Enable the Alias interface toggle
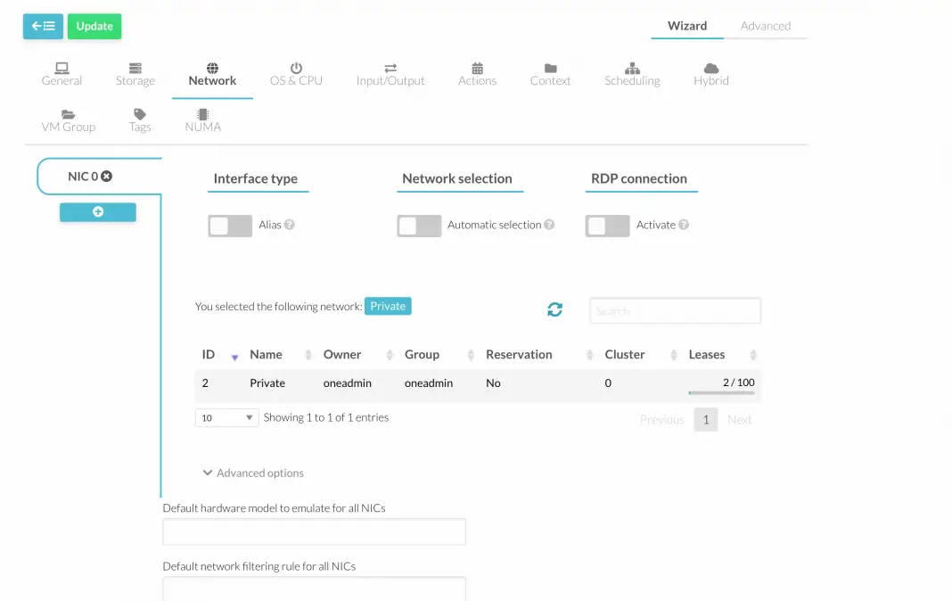This screenshot has height=601, width=952. (x=229, y=226)
